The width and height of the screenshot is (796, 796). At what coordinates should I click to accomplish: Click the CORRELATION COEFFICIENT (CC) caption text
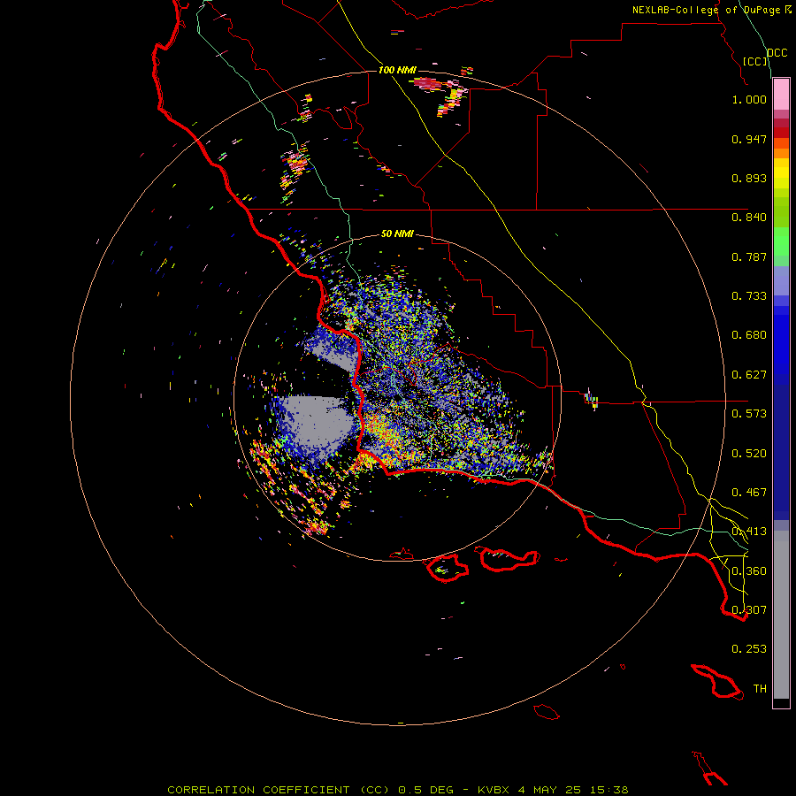click(279, 790)
